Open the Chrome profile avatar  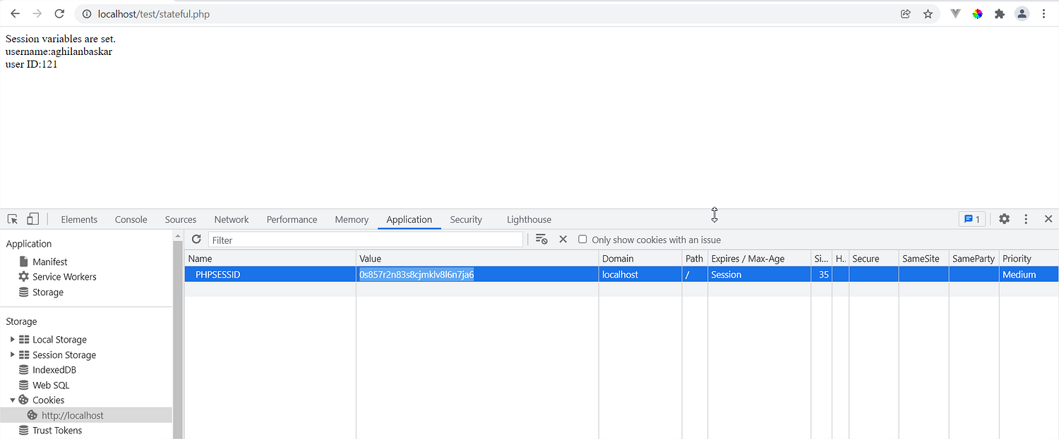1022,14
